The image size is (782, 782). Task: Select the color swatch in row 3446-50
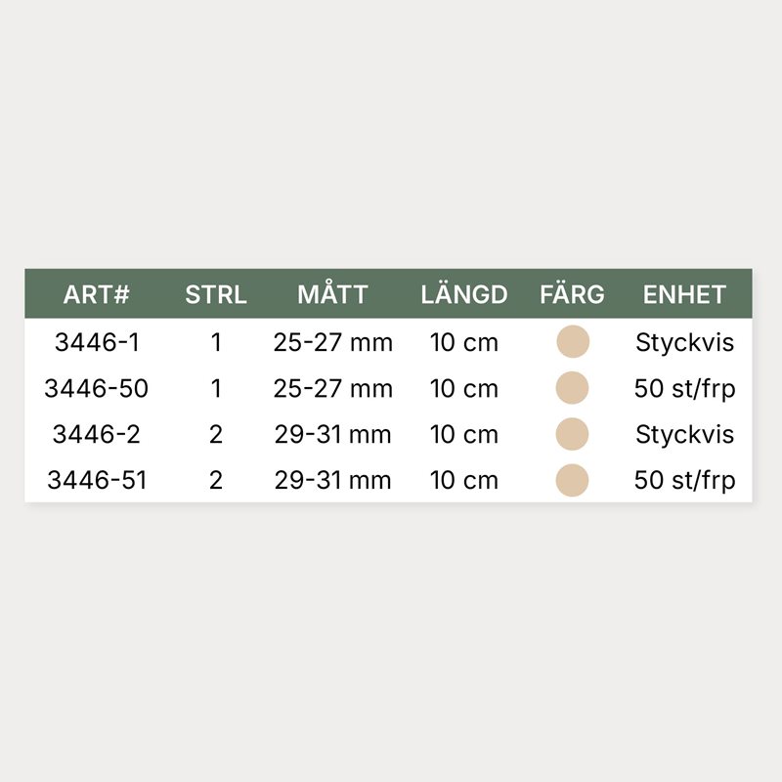pos(572,388)
